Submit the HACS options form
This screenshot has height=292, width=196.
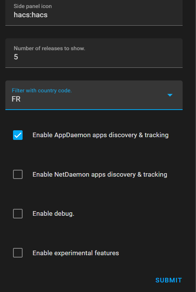click(169, 280)
